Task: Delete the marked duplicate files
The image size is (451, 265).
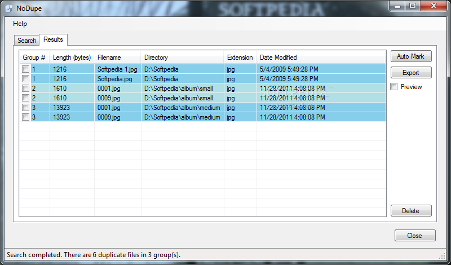Action: coord(411,211)
